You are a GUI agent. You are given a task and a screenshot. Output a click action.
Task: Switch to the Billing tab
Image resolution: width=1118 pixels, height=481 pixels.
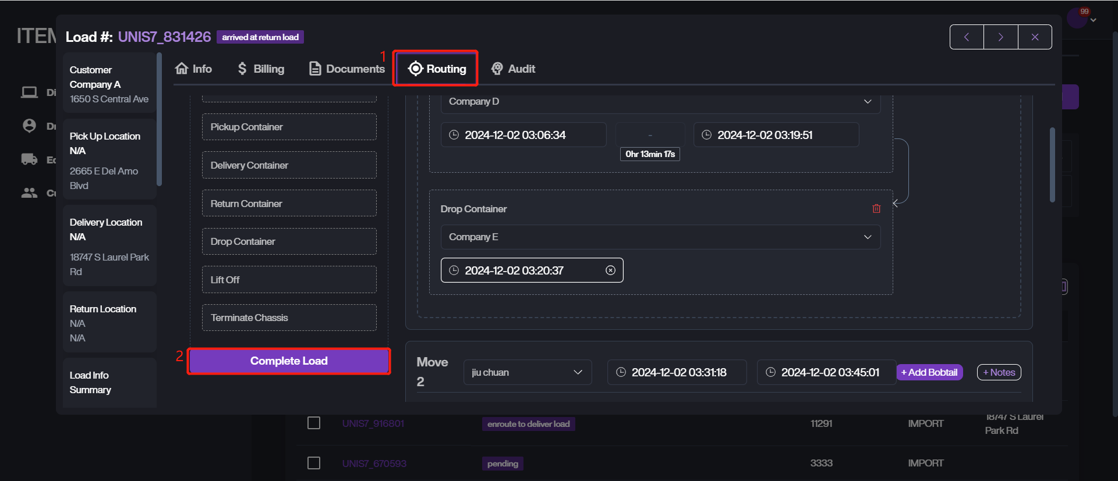coord(261,69)
